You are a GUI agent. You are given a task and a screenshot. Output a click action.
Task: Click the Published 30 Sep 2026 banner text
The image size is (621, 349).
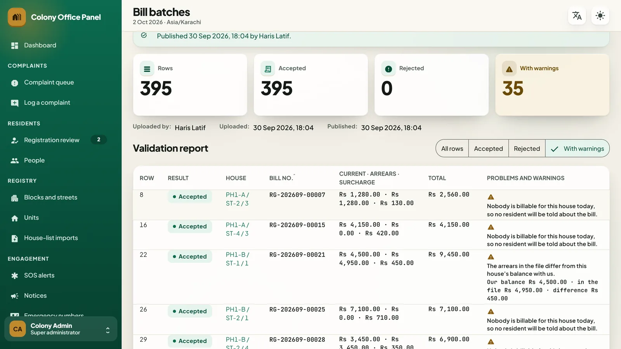click(224, 36)
